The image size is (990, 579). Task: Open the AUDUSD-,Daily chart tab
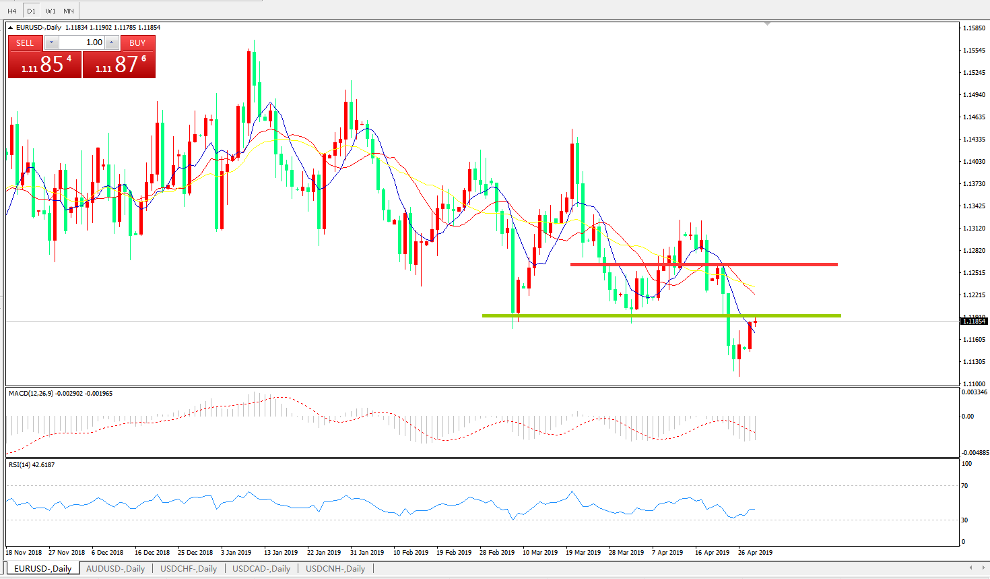(115, 568)
